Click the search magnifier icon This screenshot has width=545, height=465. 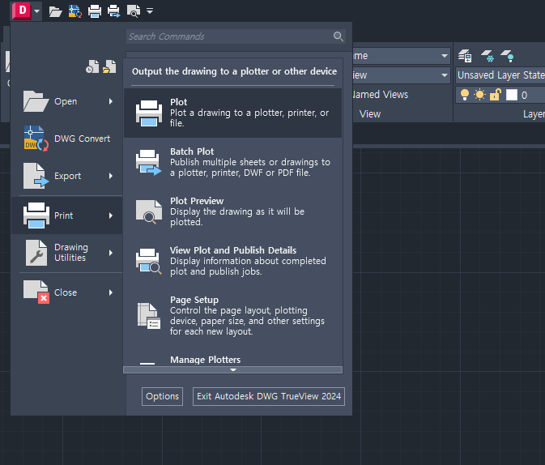click(x=338, y=36)
